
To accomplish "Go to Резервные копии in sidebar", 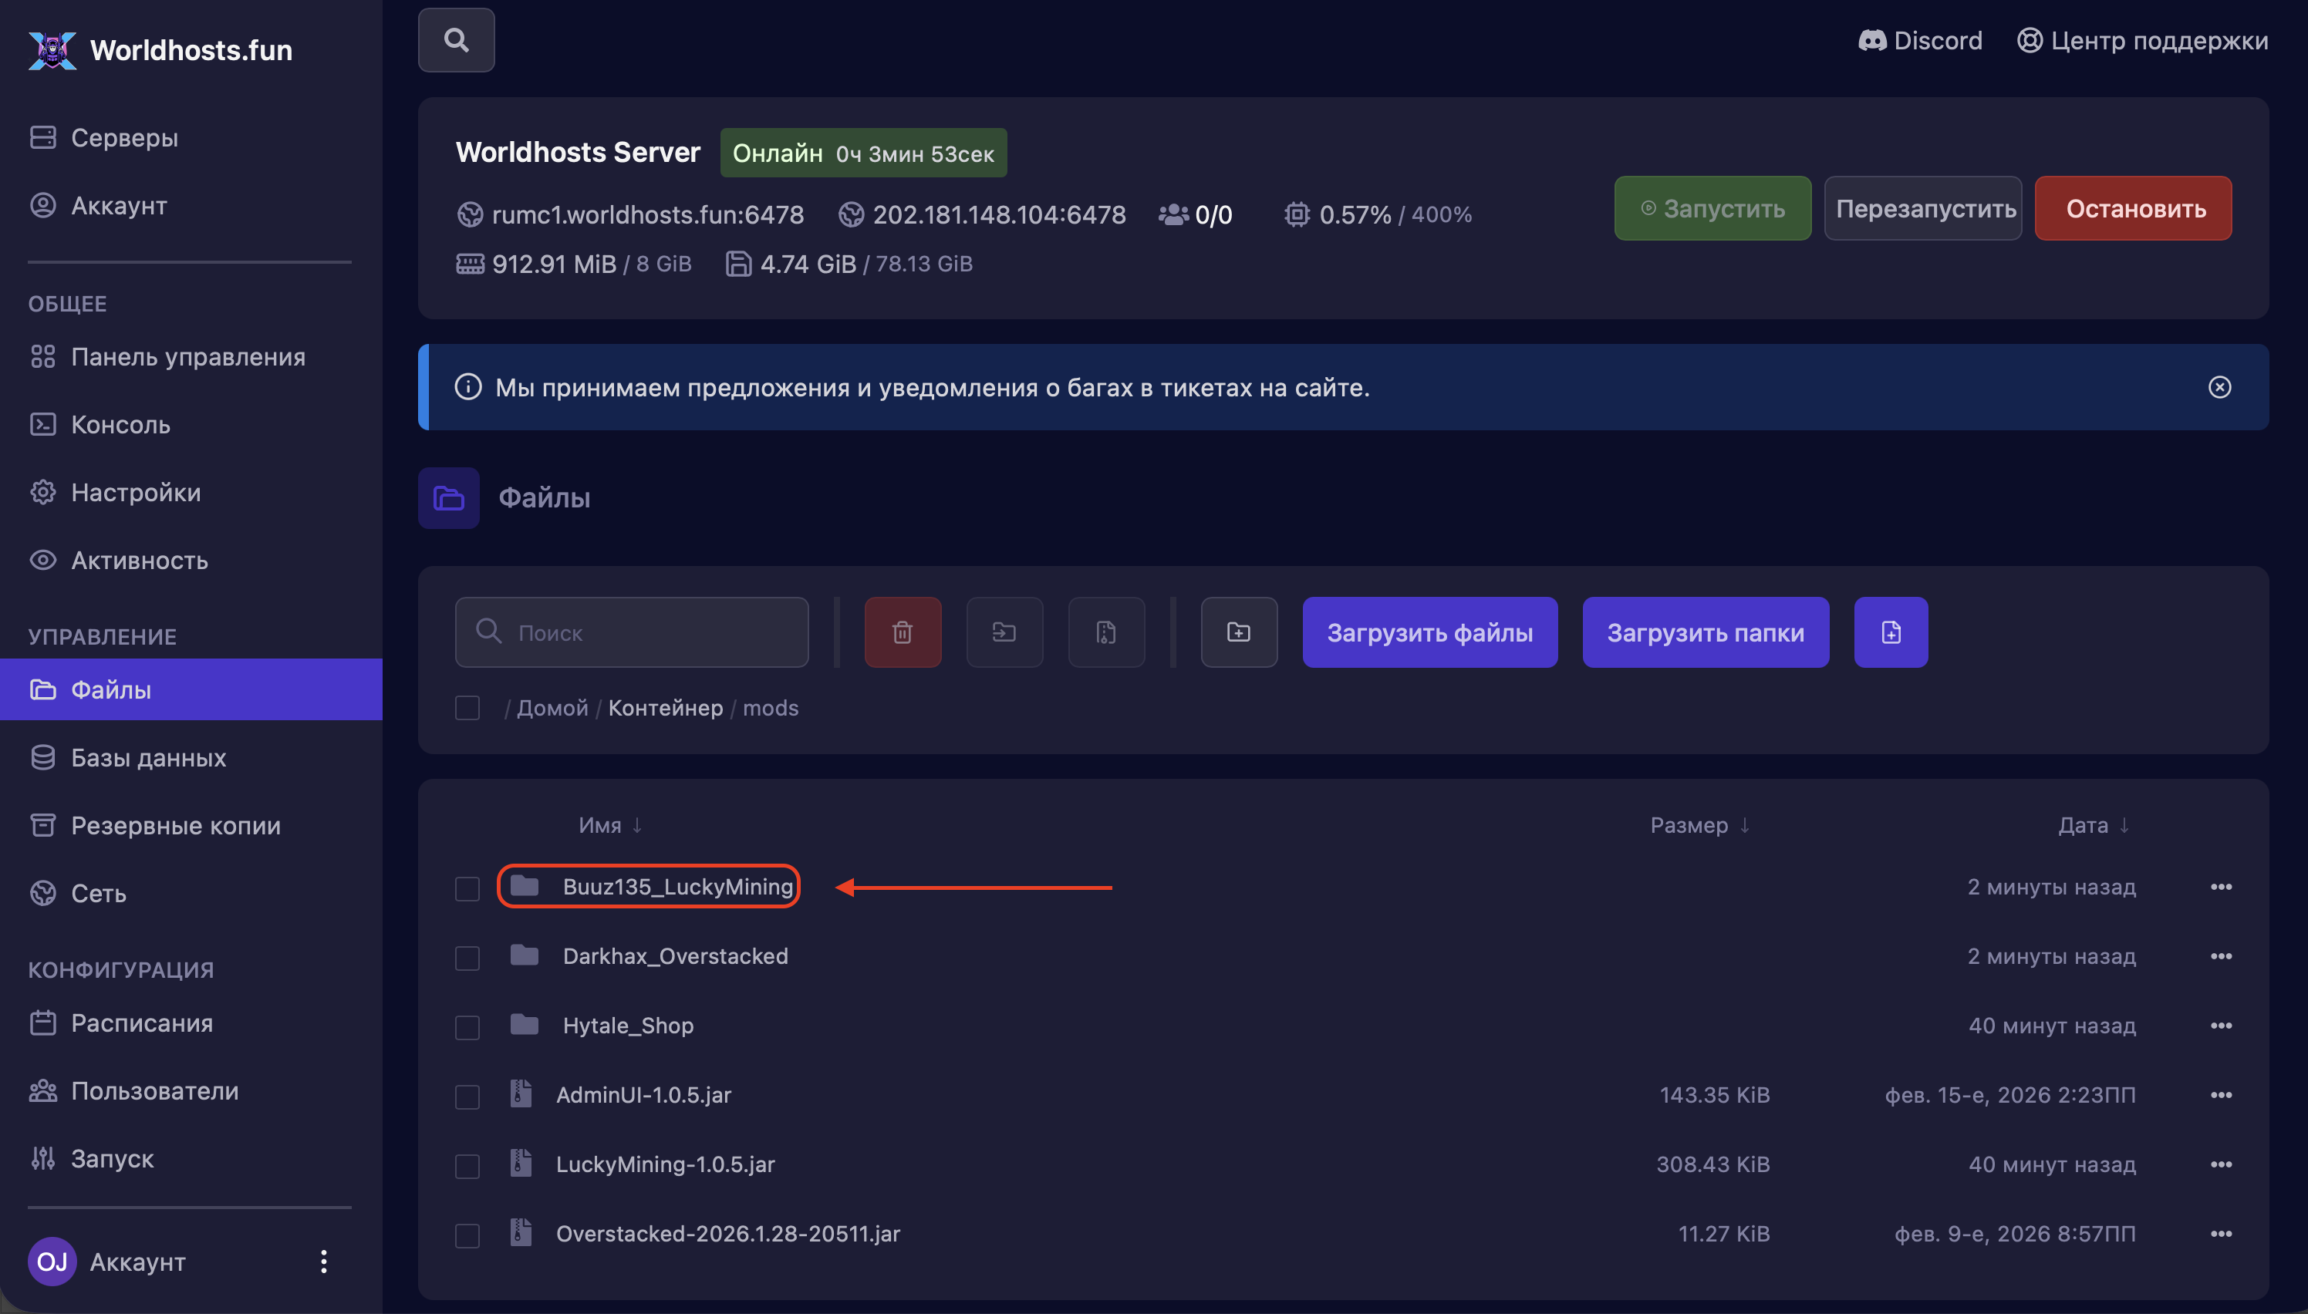I will [x=175, y=825].
